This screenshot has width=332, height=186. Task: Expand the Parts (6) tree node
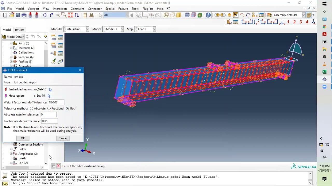point(11,43)
